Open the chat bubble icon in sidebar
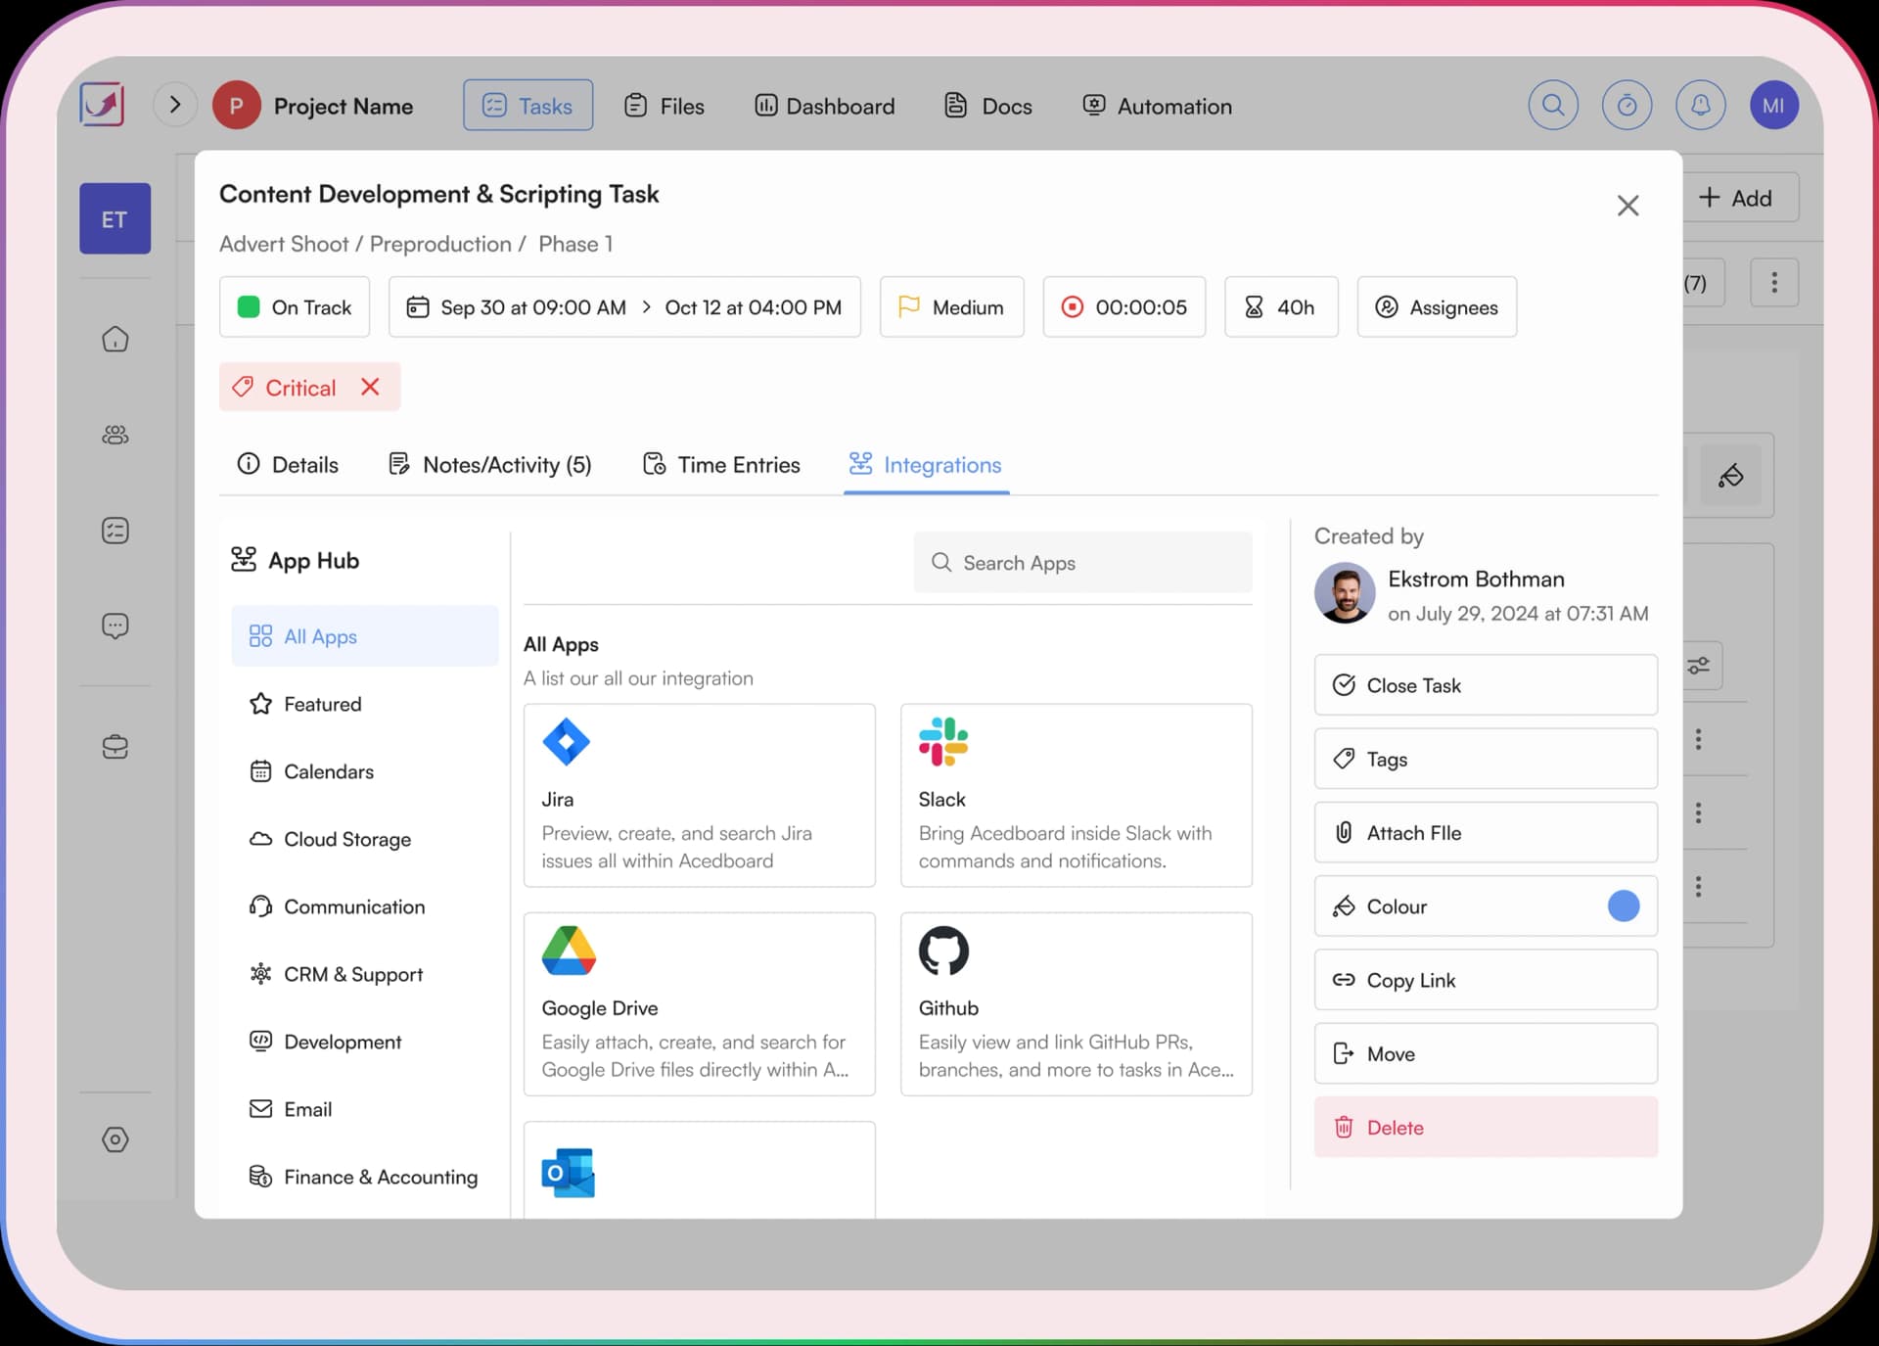This screenshot has width=1879, height=1346. [x=115, y=626]
